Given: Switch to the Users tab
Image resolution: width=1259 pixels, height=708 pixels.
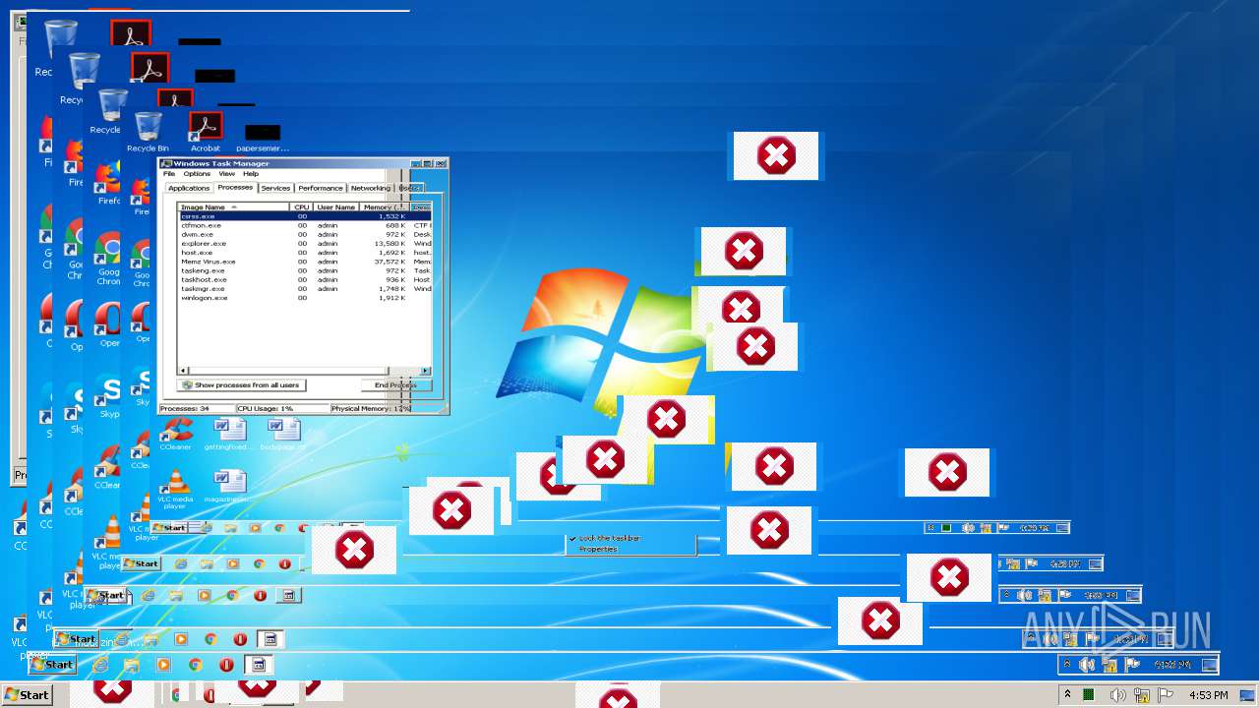Looking at the screenshot, I should tap(409, 188).
